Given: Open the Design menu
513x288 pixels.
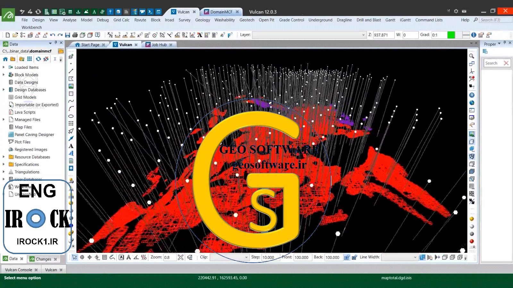Looking at the screenshot, I should 38,20.
